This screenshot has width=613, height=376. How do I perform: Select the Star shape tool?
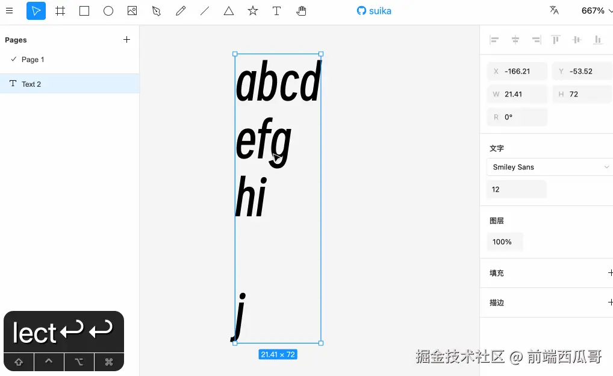tap(253, 11)
